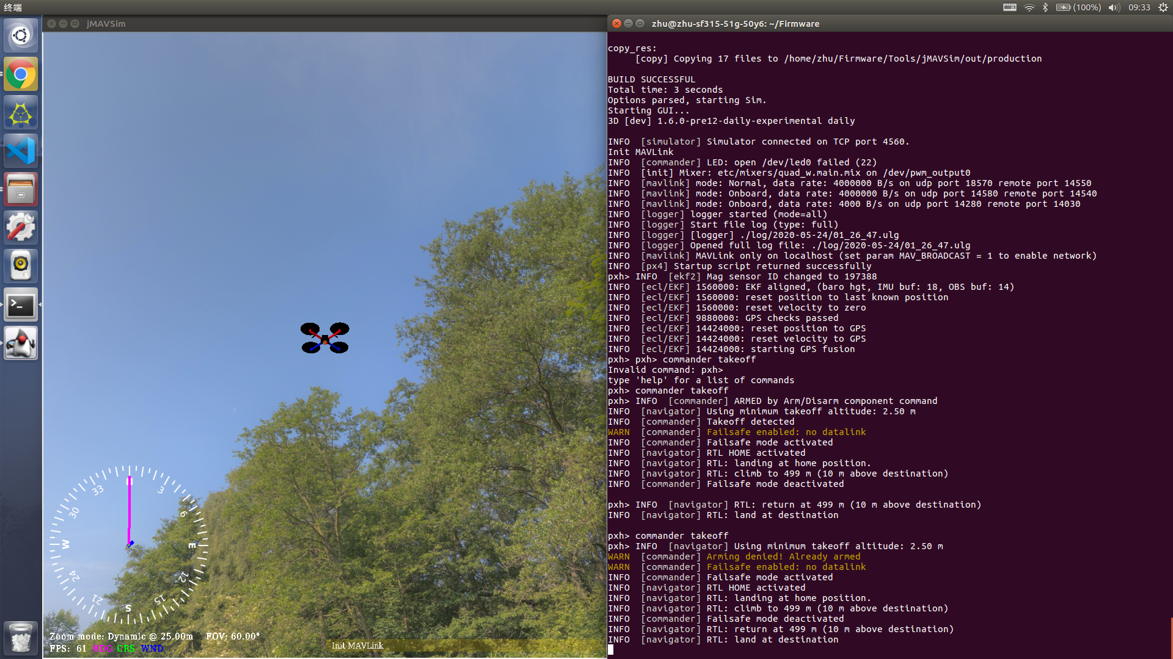Image resolution: width=1173 pixels, height=659 pixels.
Task: Click the speaker-box app icon in the dock
Action: click(x=20, y=265)
